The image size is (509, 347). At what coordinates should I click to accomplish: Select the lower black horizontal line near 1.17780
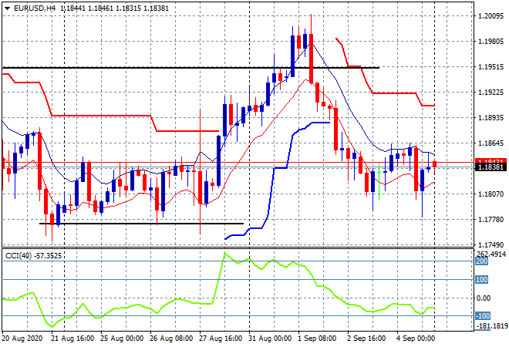click(141, 224)
